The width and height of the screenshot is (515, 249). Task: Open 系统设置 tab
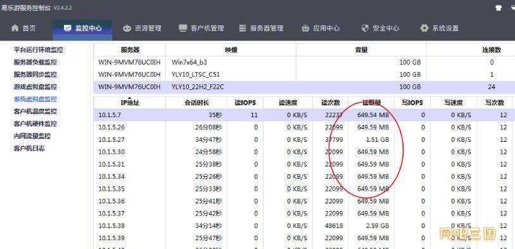pos(440,29)
